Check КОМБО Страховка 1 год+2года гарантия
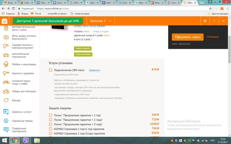Viewport: 231px width, 144px height. (50, 133)
